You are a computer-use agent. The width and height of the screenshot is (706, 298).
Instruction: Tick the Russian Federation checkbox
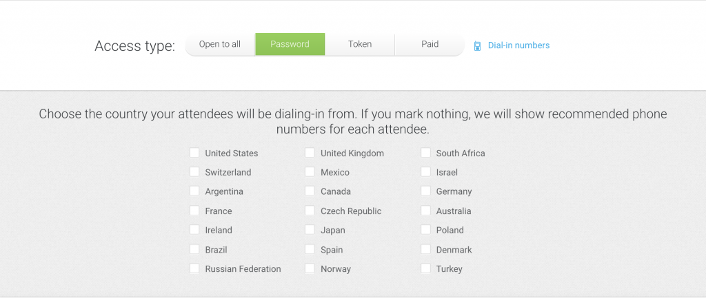pyautogui.click(x=194, y=268)
